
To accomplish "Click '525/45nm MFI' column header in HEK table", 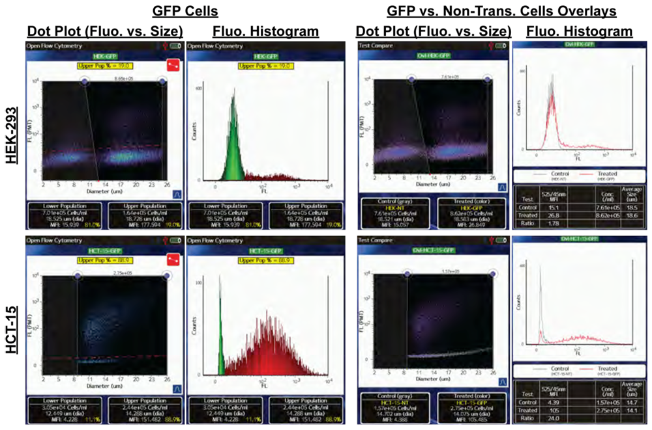I will (x=553, y=196).
